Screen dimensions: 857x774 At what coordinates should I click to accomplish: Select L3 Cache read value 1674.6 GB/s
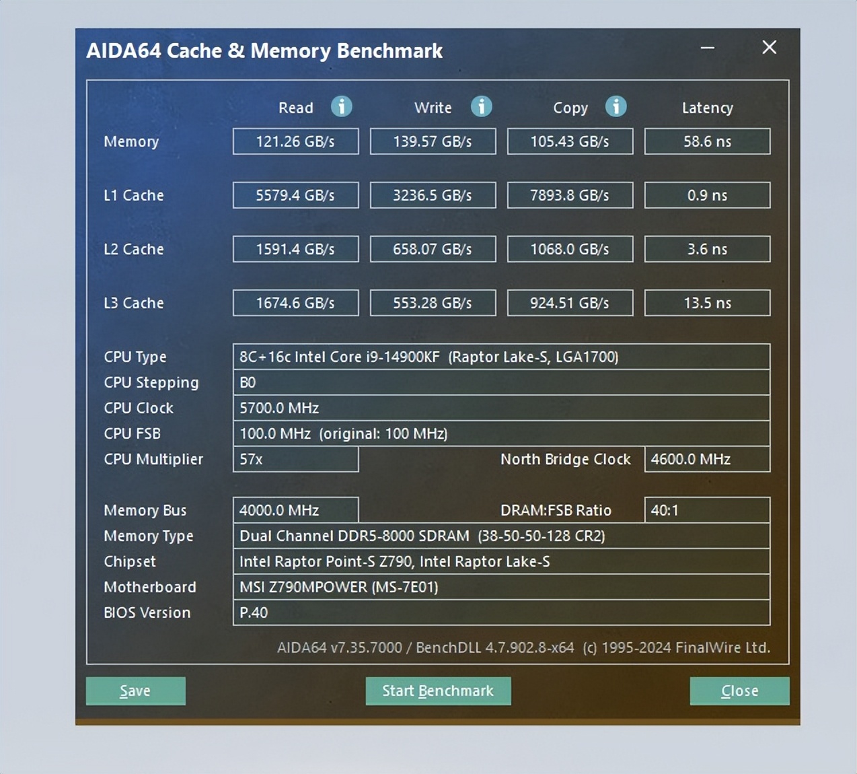(295, 303)
